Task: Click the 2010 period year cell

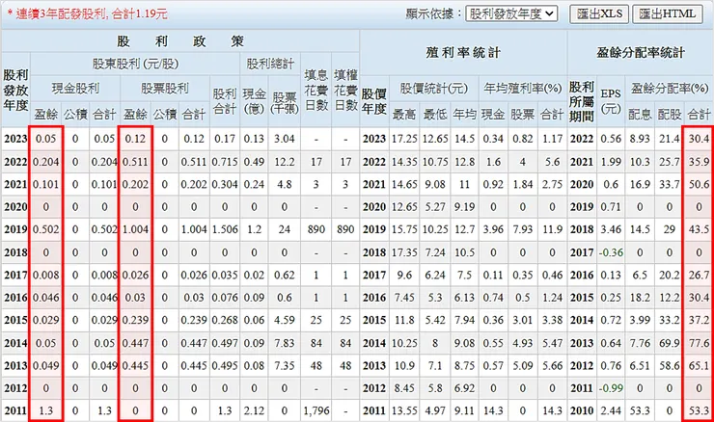Action: coord(582,410)
